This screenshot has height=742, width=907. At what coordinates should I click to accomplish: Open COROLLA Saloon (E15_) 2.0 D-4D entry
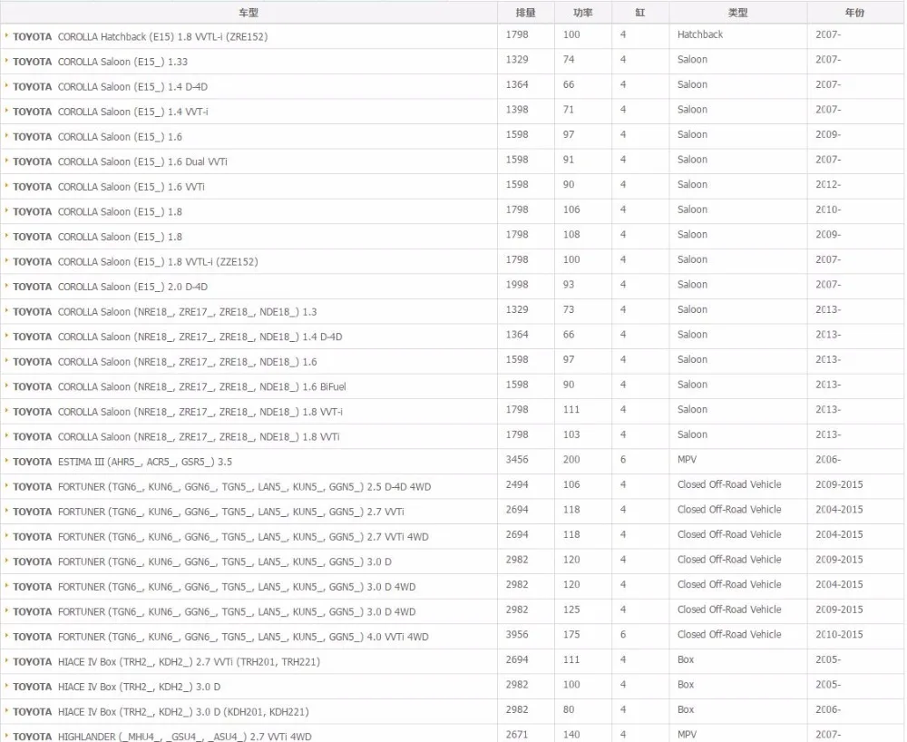110,287
